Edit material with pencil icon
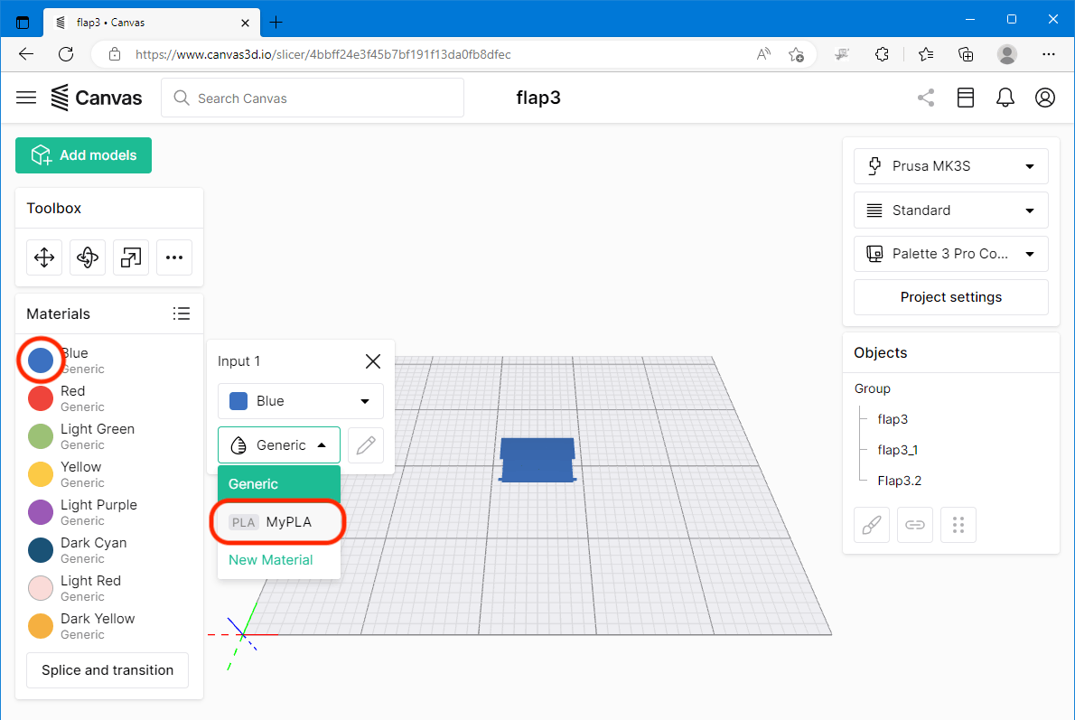Screen dimensions: 1075x720 [366, 445]
